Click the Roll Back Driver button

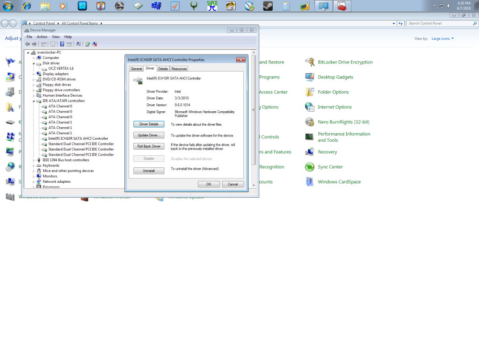pyautogui.click(x=149, y=146)
